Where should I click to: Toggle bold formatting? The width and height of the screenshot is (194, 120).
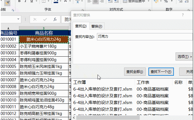coord(19,1)
